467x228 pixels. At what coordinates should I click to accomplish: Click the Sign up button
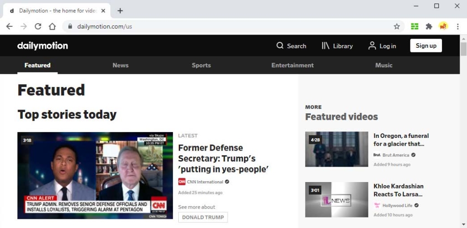426,46
